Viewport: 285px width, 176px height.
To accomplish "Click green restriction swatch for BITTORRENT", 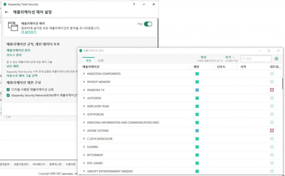I will tap(197, 155).
